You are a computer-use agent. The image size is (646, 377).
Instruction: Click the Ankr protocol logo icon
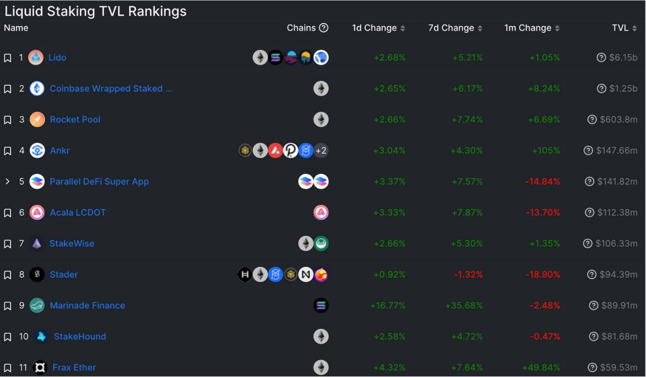pos(37,151)
